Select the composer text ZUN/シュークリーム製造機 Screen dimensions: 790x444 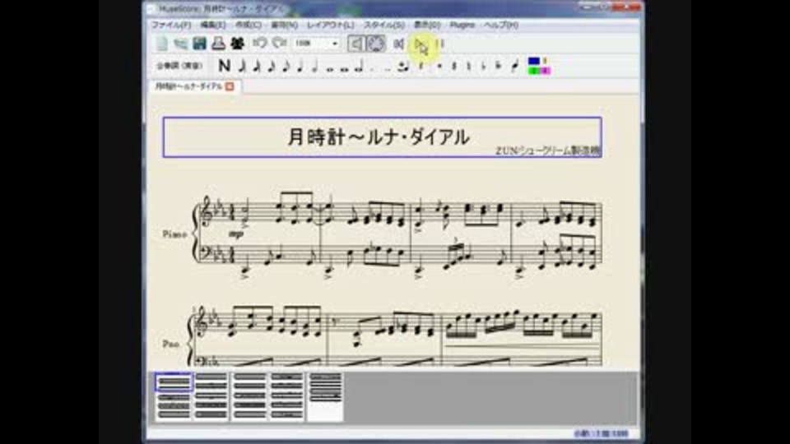point(548,150)
